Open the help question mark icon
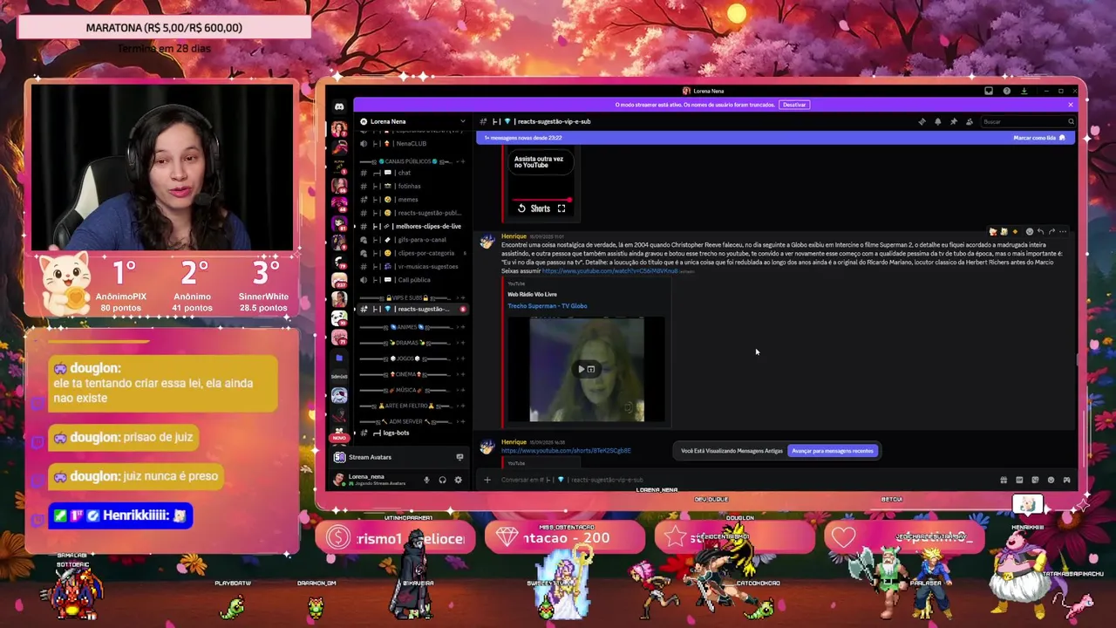This screenshot has width=1116, height=628. pos(1006,91)
